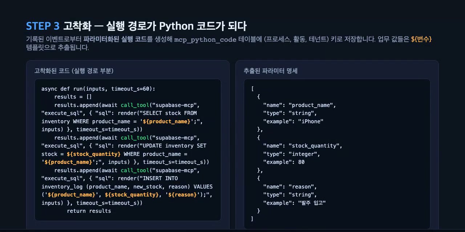Click the 'return results' line
The image size is (465, 232).
[89, 211]
